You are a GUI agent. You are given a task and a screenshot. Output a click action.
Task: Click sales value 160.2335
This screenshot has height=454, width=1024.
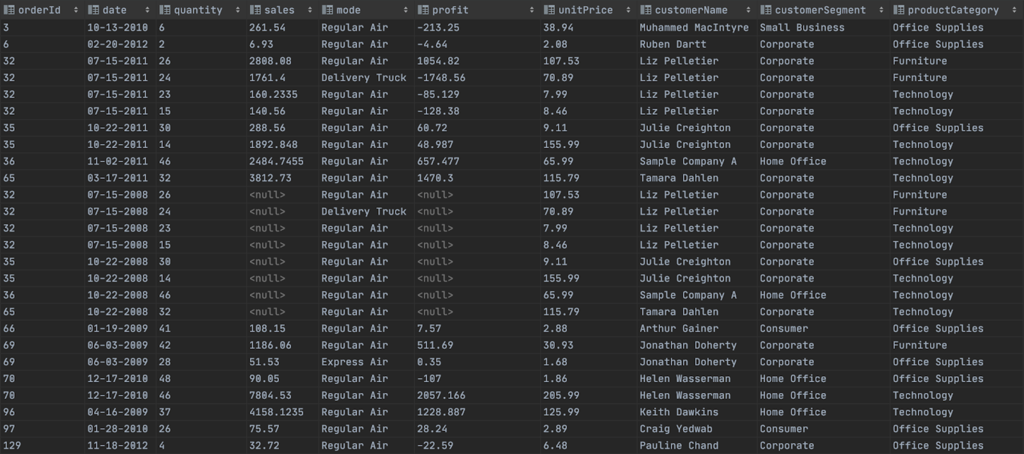click(273, 94)
